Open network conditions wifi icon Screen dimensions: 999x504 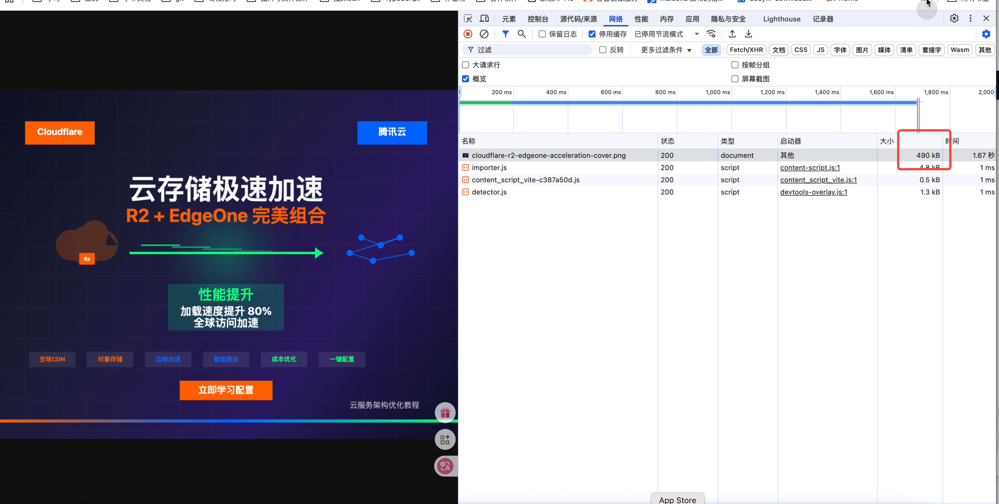711,34
